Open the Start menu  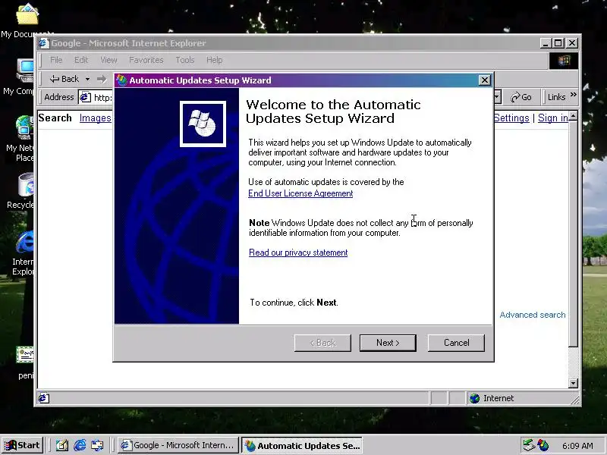pyautogui.click(x=22, y=445)
